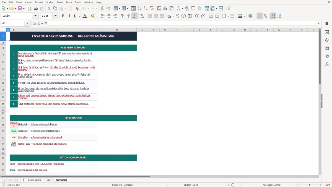Click the Format as Percent icon
This screenshot has height=187, width=332.
coord(178,16)
